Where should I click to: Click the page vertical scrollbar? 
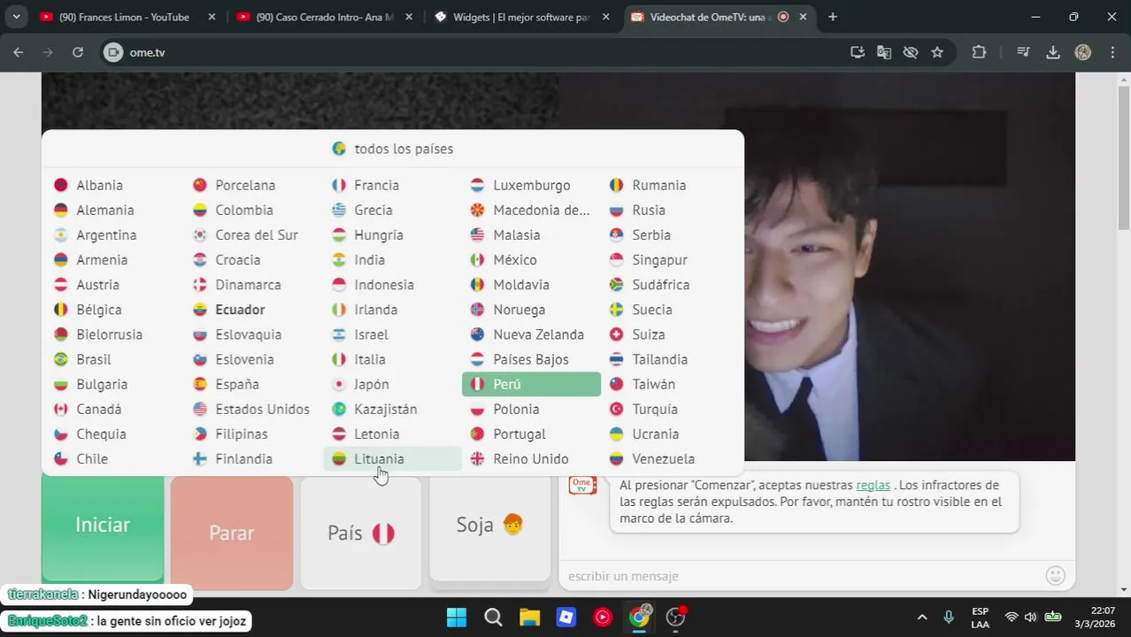(1124, 157)
